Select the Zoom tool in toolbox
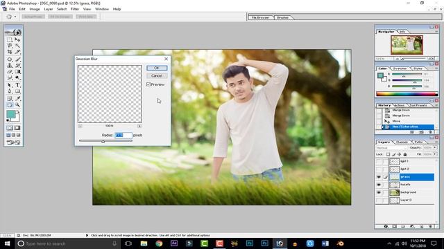444x249 pixels. (x=17, y=104)
